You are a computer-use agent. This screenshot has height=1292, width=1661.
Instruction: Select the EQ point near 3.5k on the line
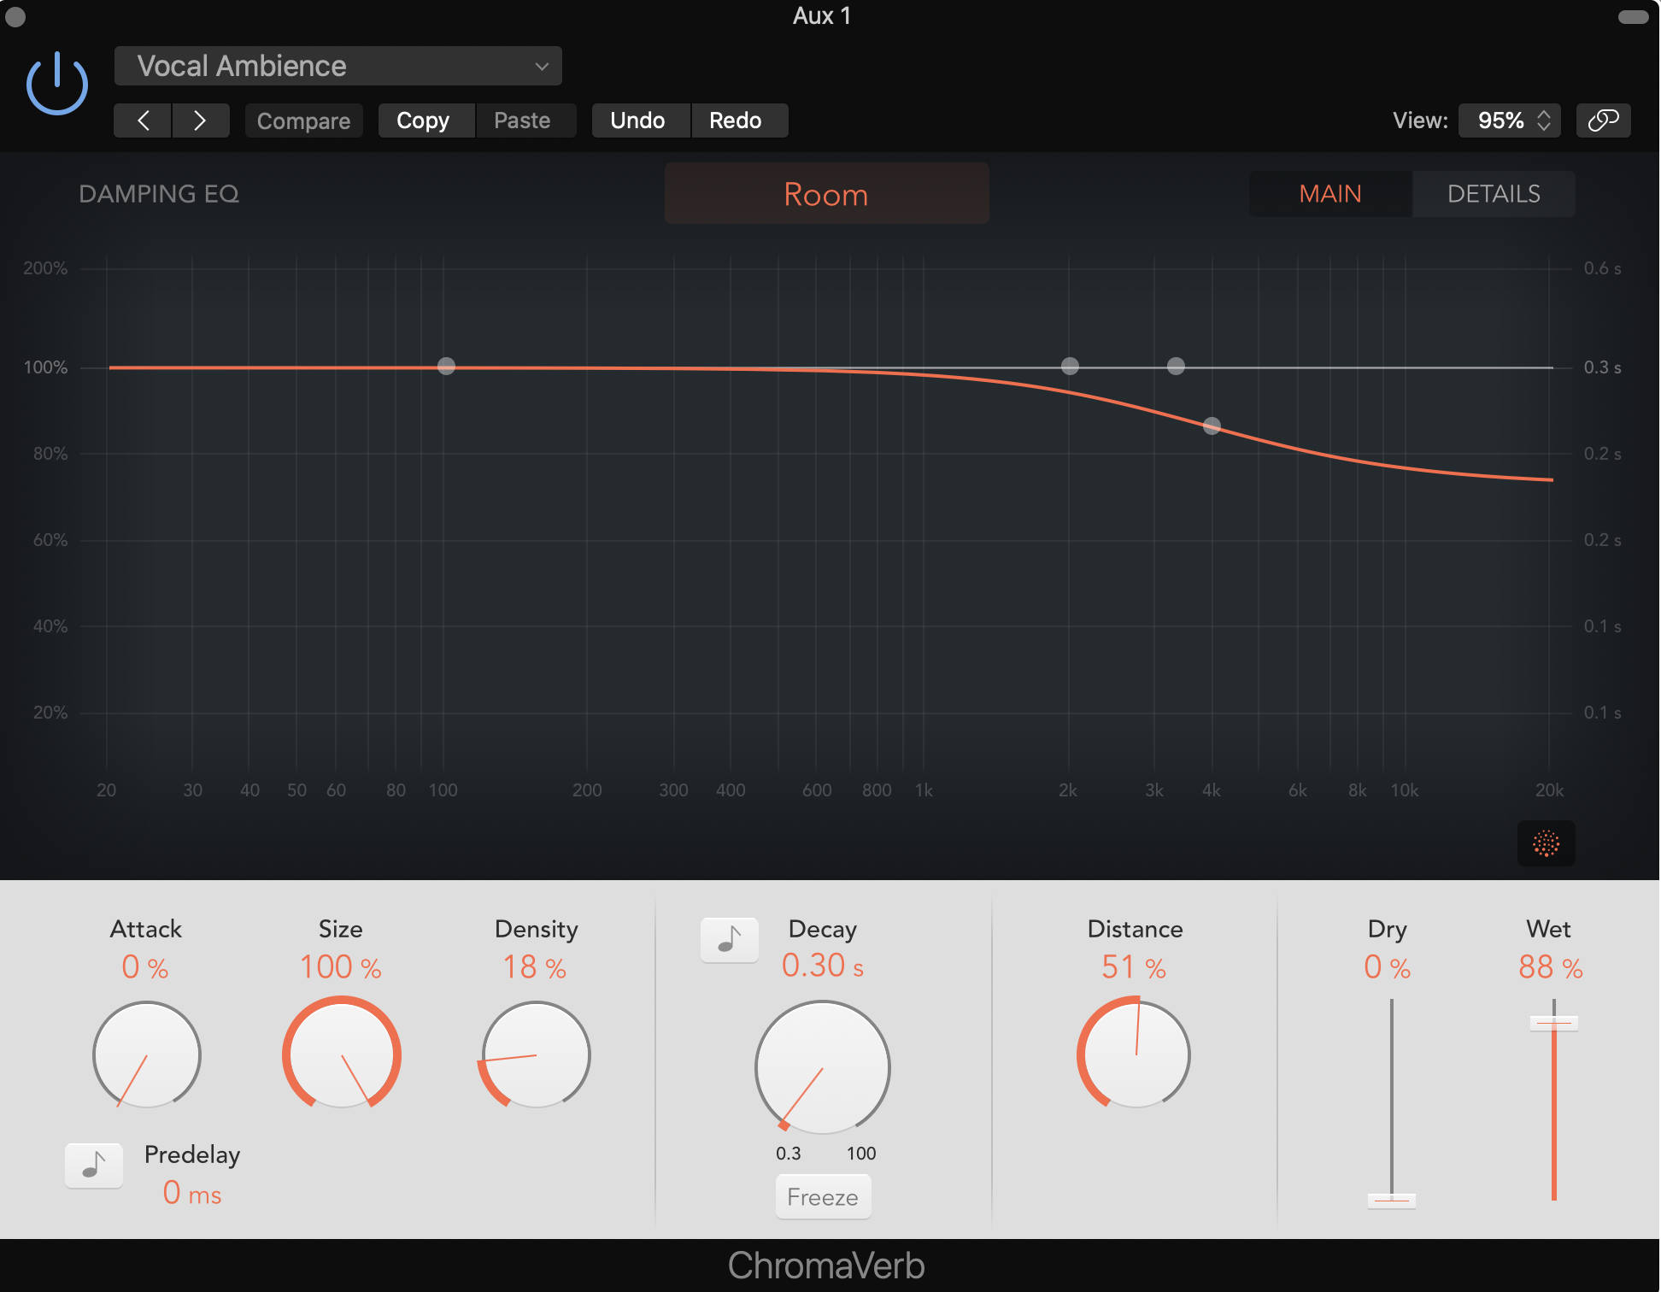[x=1176, y=367]
